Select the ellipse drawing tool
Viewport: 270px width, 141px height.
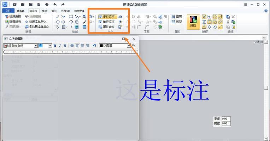tap(63, 22)
